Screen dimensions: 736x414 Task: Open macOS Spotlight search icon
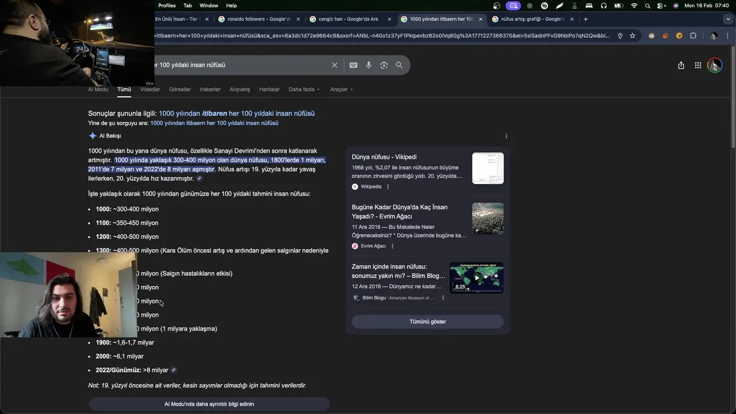(648, 6)
